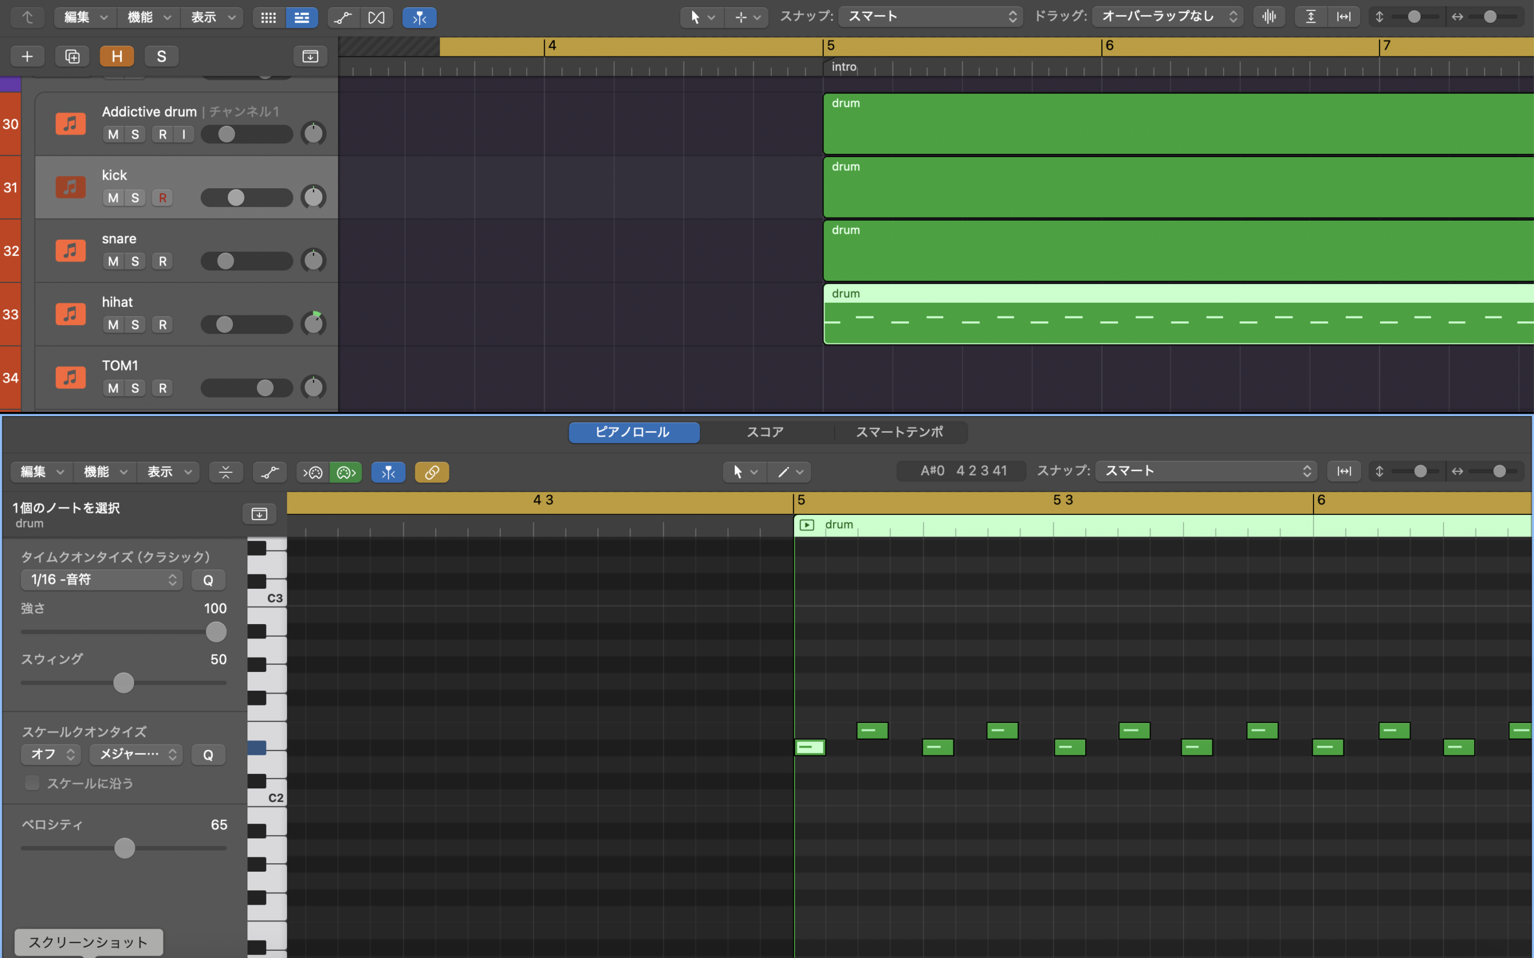Click the hihat track pan knob
1534x958 pixels.
click(x=313, y=324)
